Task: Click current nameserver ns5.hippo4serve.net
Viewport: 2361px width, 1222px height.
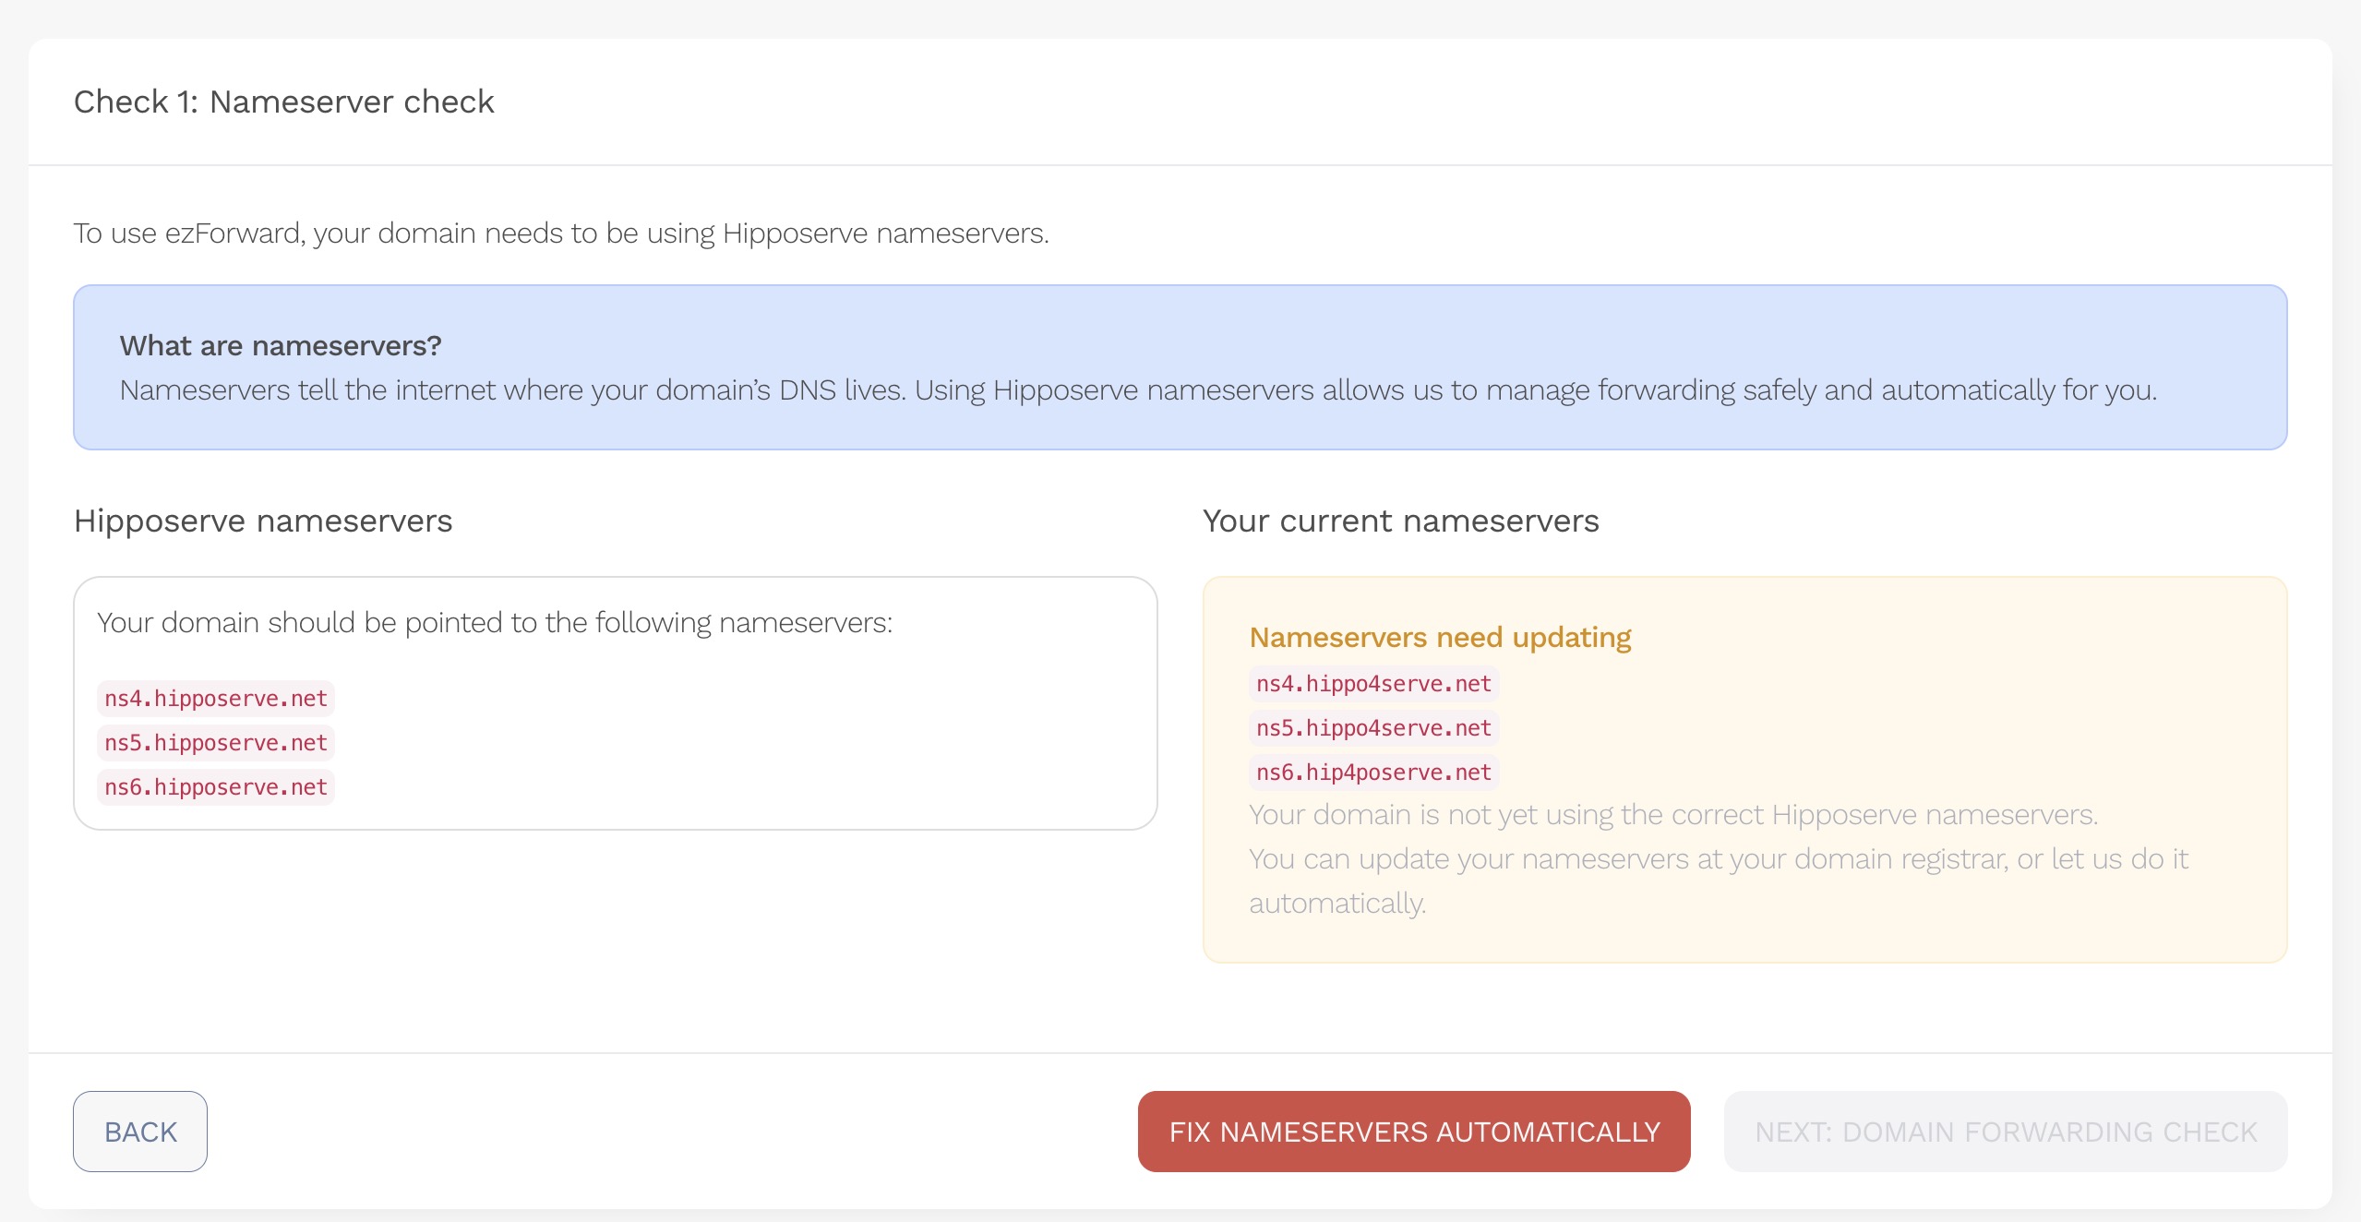Action: tap(1373, 728)
